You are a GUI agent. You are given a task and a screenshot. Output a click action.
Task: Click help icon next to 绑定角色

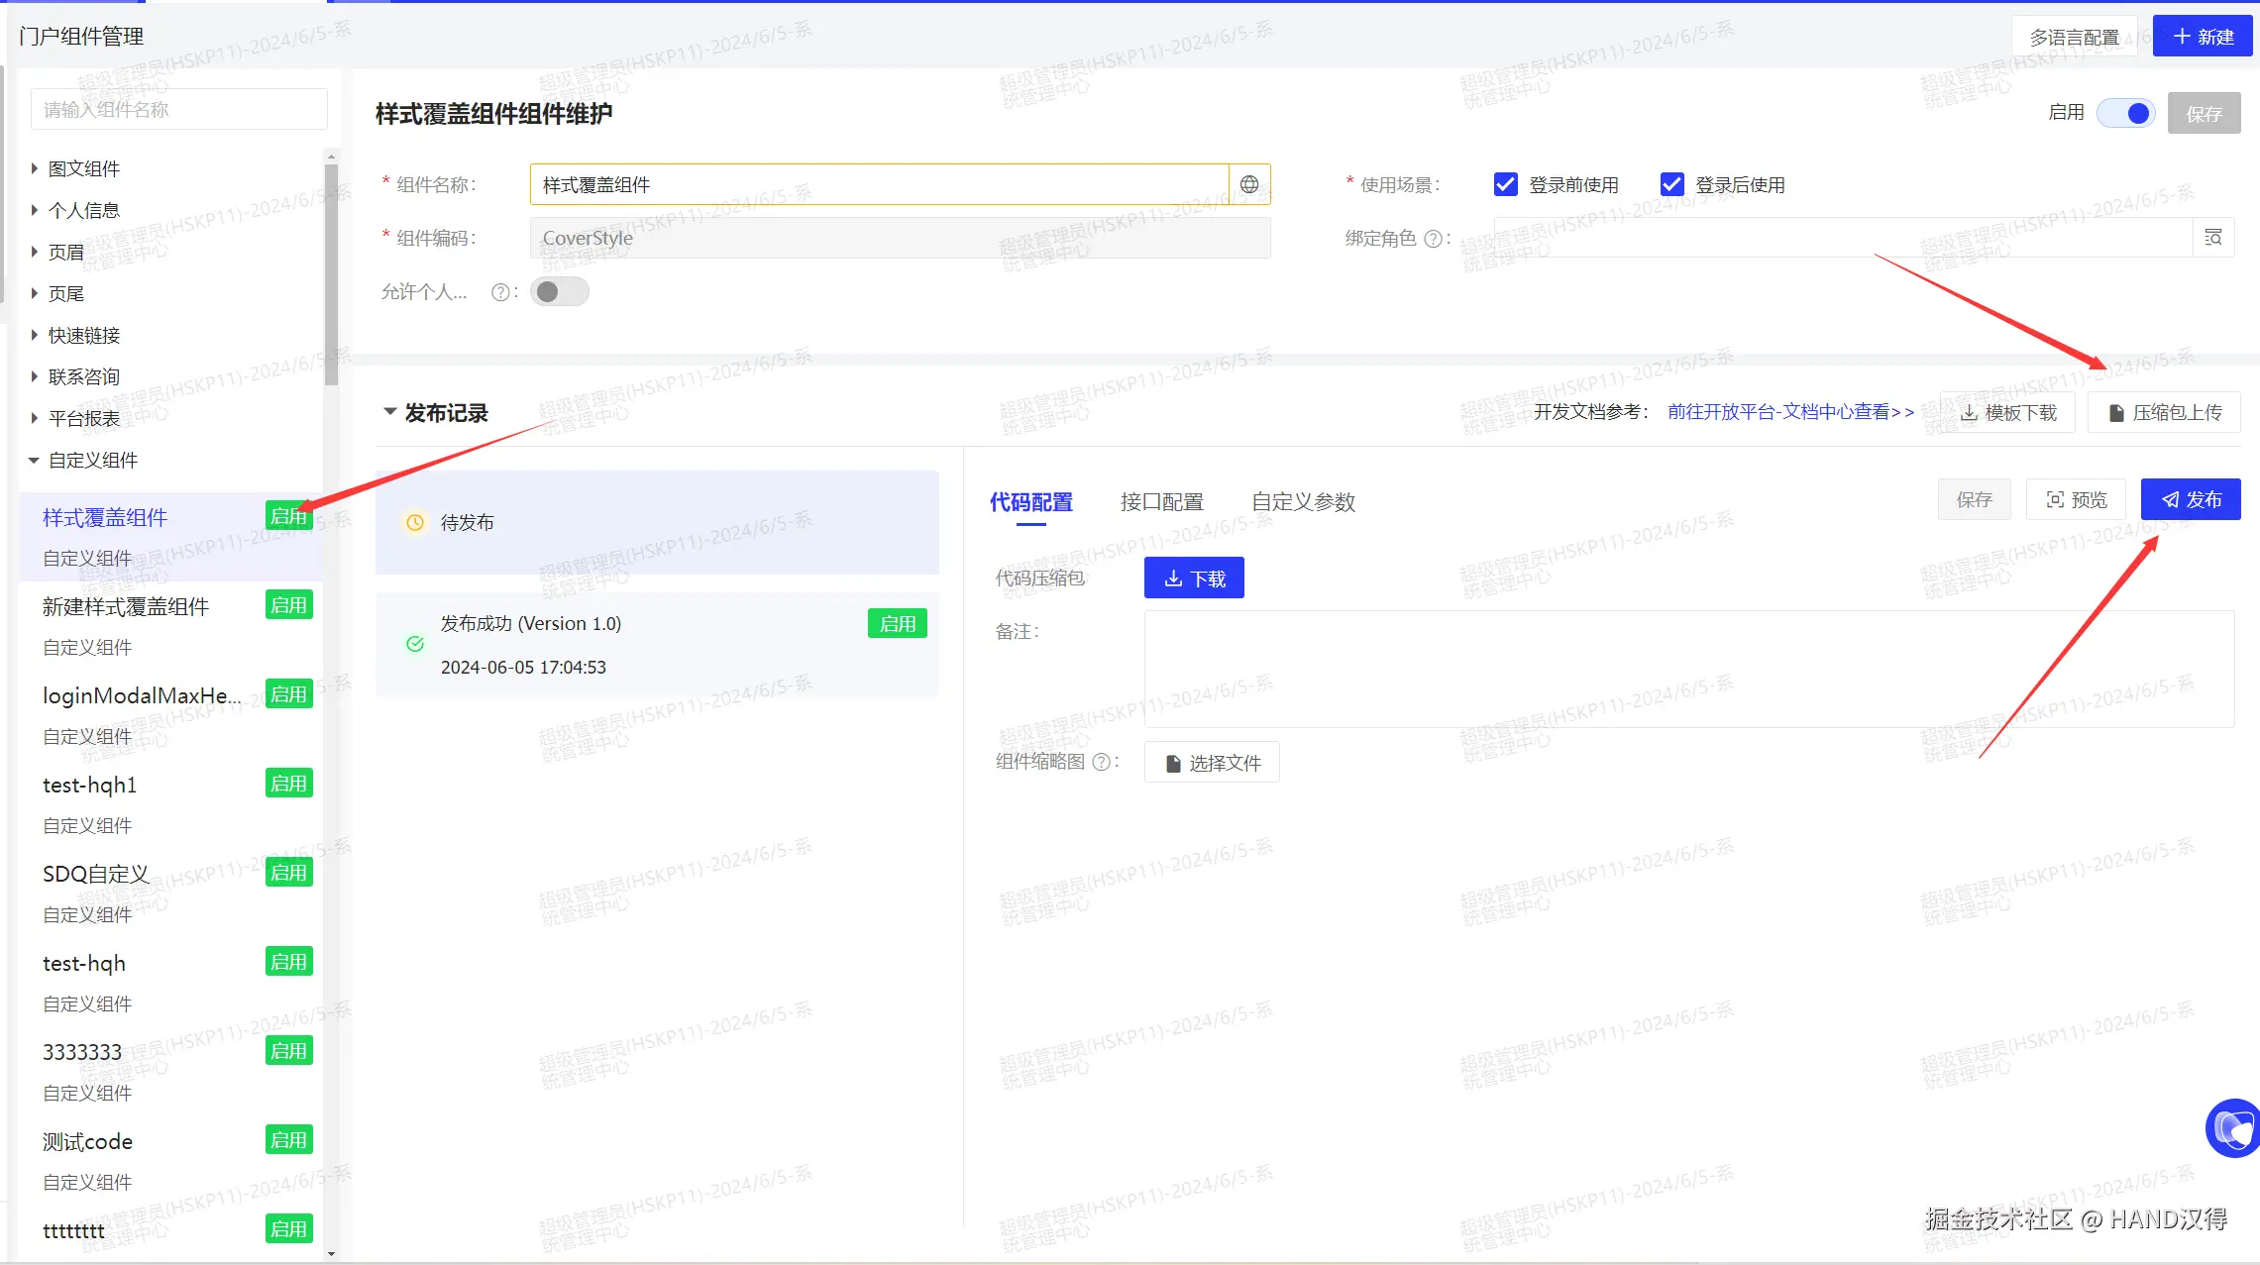click(x=1432, y=239)
